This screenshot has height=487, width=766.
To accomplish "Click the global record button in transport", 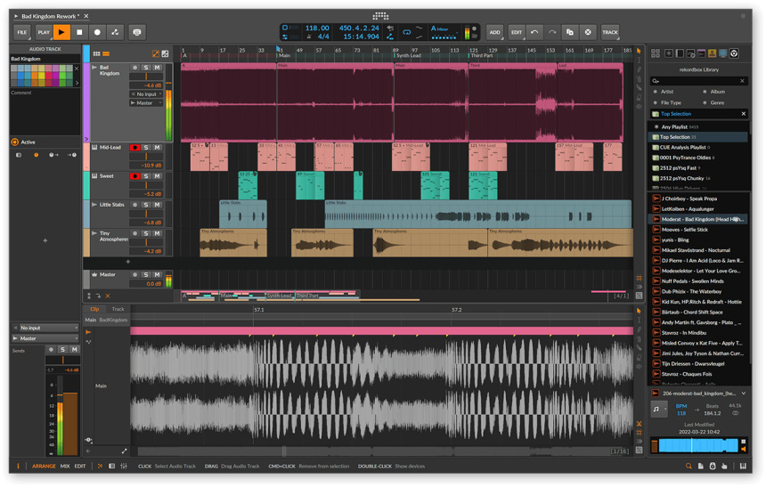I will (x=97, y=32).
